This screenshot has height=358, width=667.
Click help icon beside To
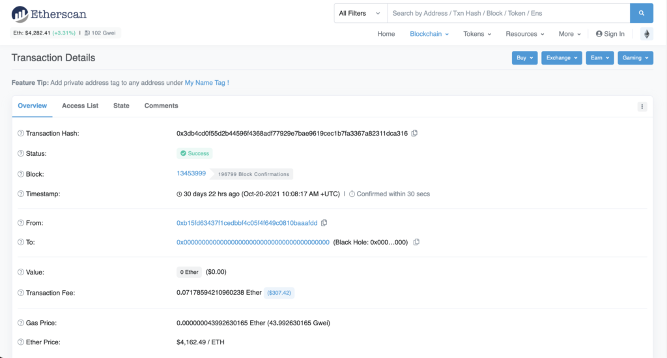(20, 242)
